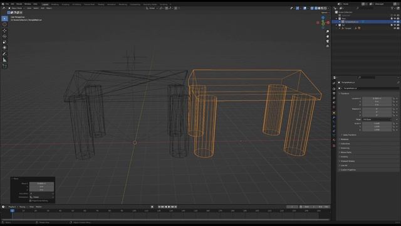The image size is (401, 226).
Task: Click the pan view hand icon
Action: (x=328, y=36)
